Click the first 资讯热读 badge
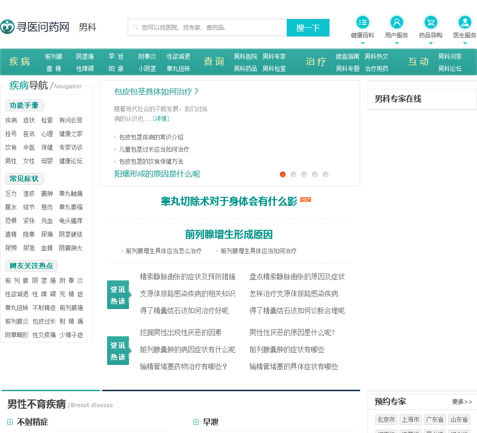477x433 pixels. click(x=118, y=295)
